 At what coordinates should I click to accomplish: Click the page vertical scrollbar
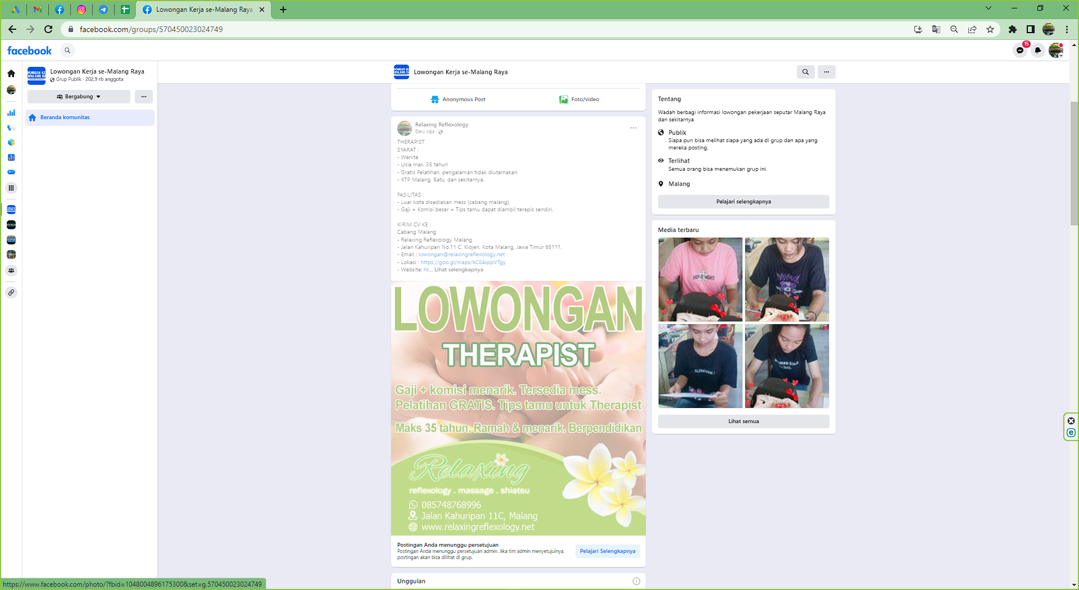point(1074,164)
